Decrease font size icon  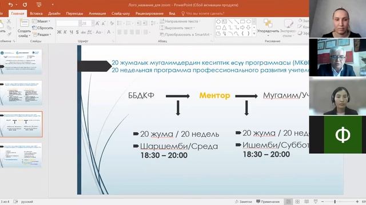pos(103,23)
